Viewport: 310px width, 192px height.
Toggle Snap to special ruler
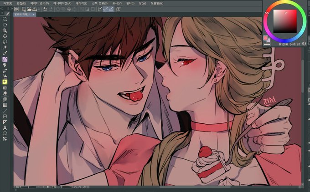(x=106, y=9)
